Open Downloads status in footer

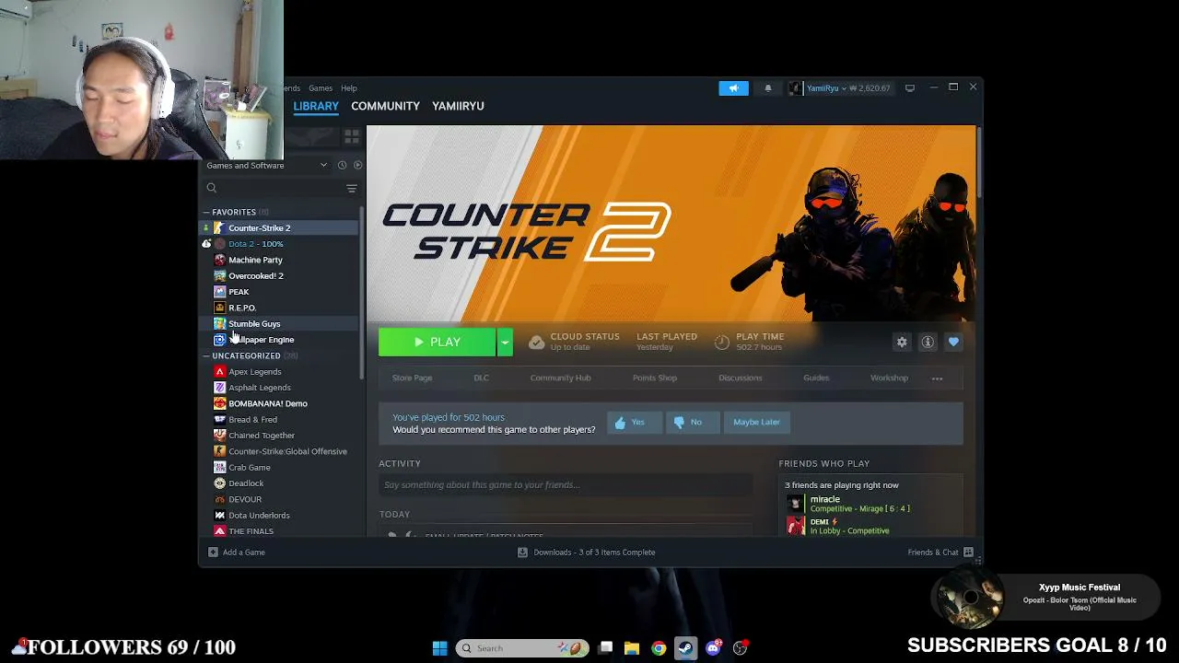[x=587, y=552]
